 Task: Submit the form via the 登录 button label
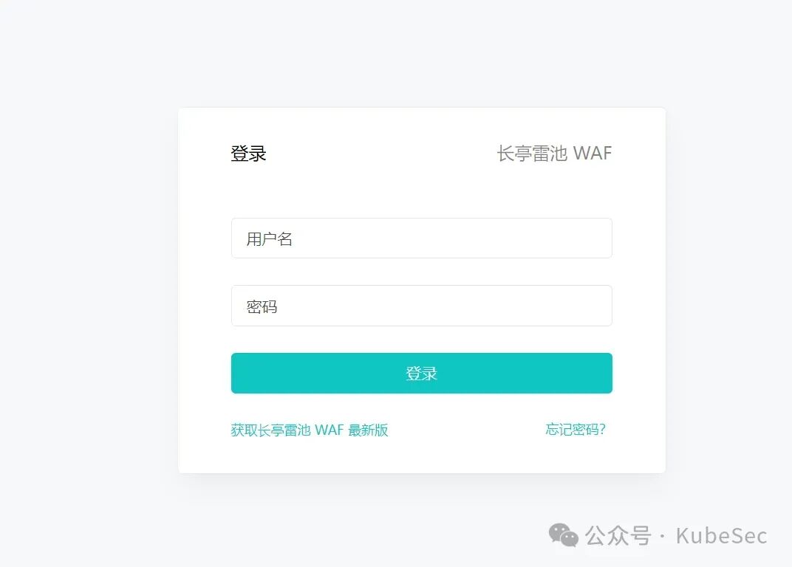(x=422, y=374)
